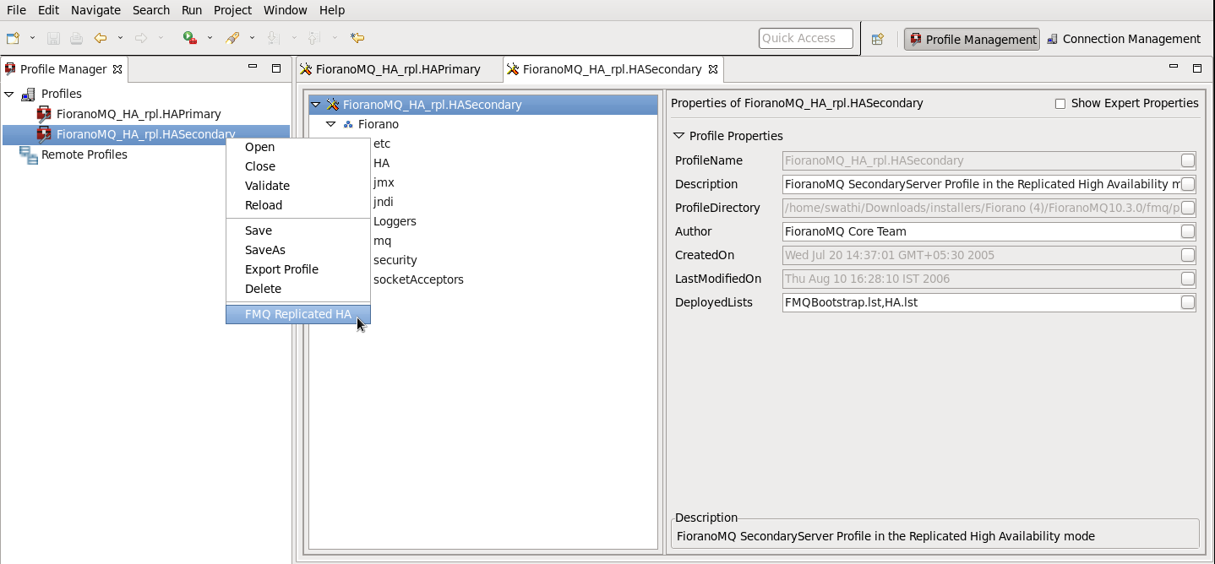Click the Remote Profiles icon
The height and width of the screenshot is (564, 1215).
pyautogui.click(x=29, y=155)
